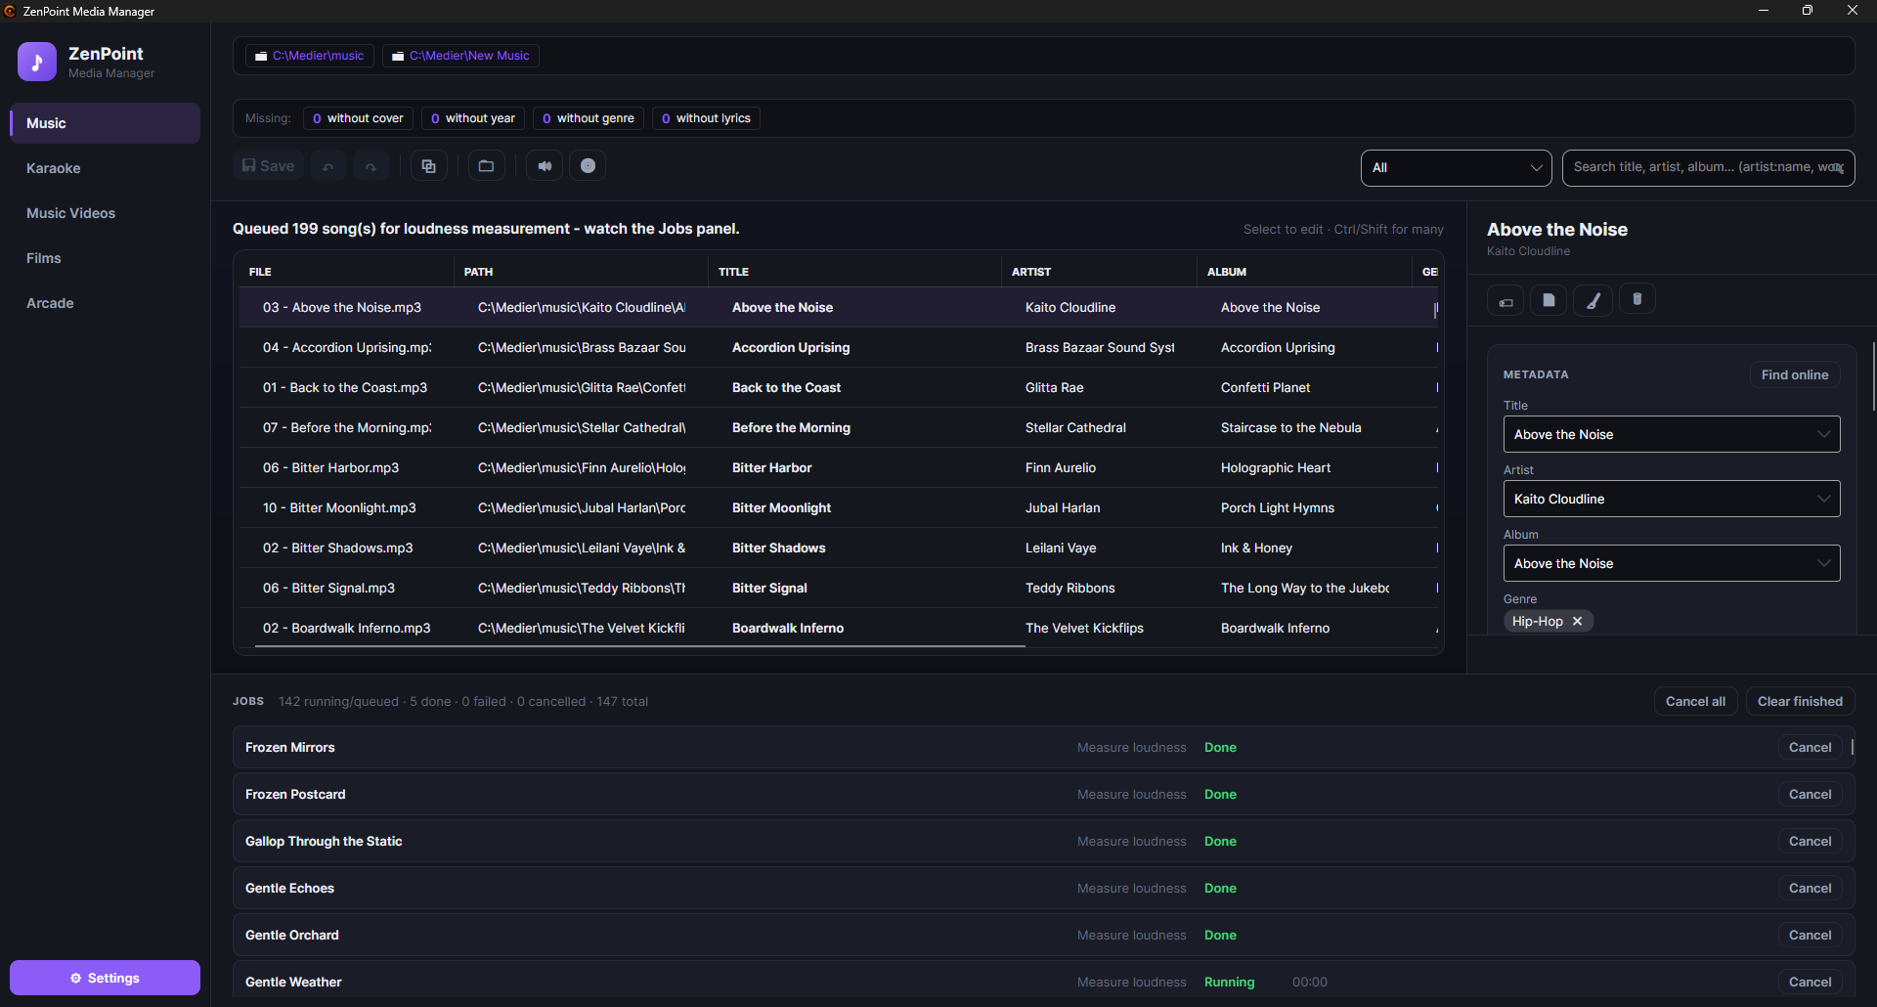Viewport: 1877px width, 1007px height.
Task: Select the C:\Medier\music folder chip
Action: (x=309, y=56)
